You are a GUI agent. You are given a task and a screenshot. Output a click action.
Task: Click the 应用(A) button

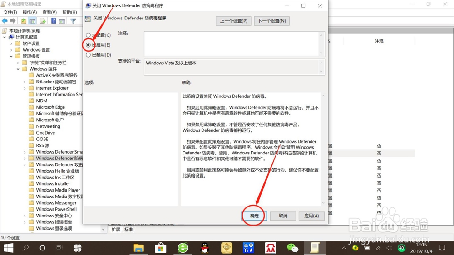311,216
